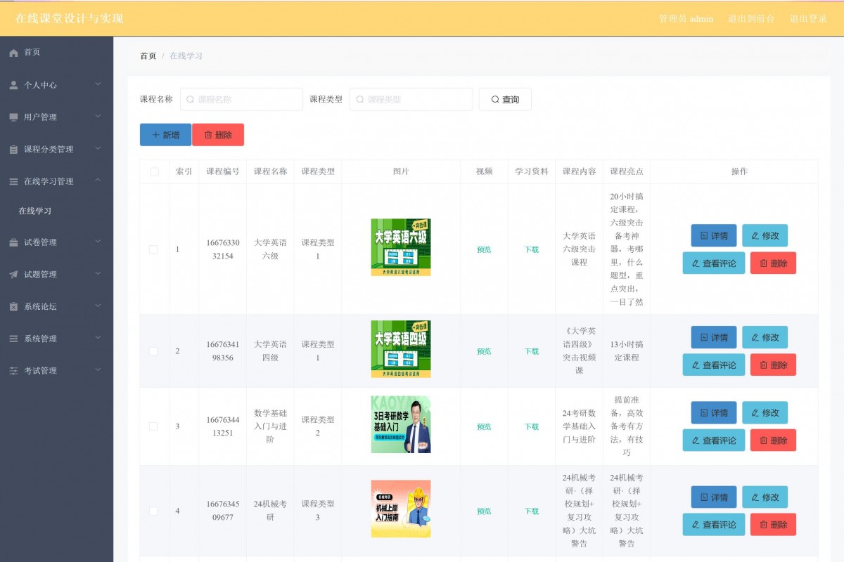This screenshot has width=844, height=562.
Task: Open 系统论坛 using its sidebar icon
Action: click(x=13, y=306)
